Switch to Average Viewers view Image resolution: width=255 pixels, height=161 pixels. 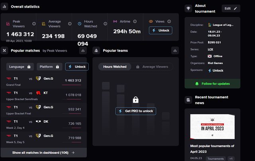click(152, 67)
